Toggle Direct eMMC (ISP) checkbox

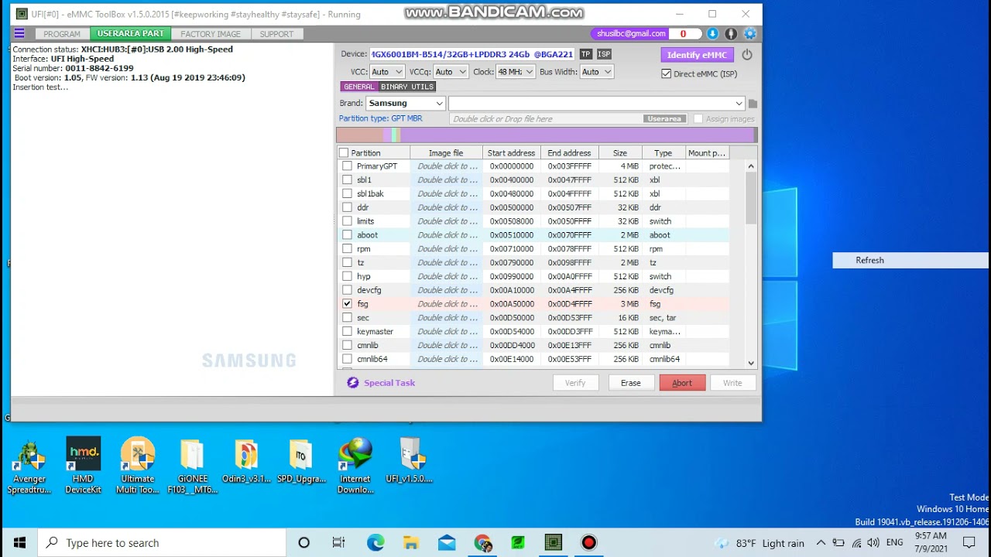coord(667,73)
